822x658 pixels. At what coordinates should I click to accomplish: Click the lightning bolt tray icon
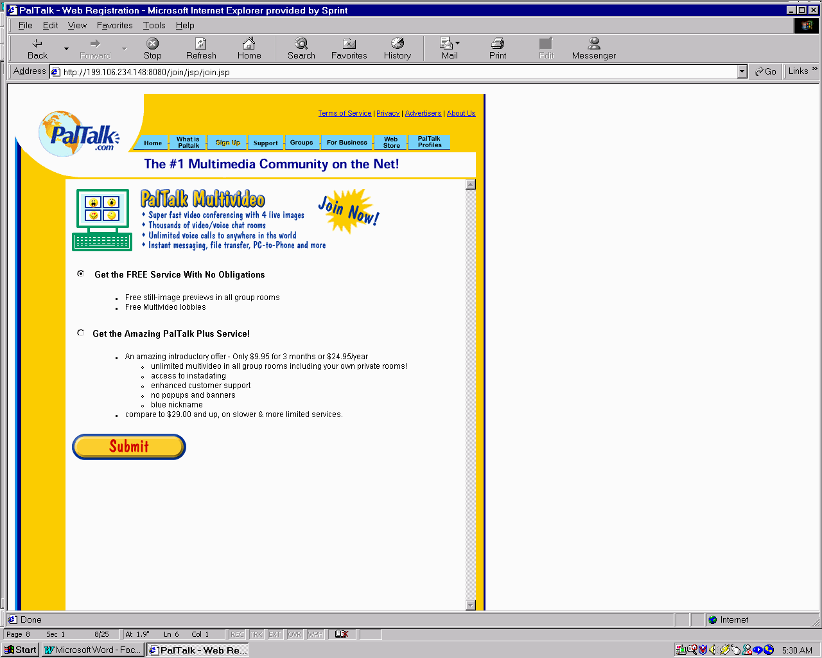click(725, 650)
